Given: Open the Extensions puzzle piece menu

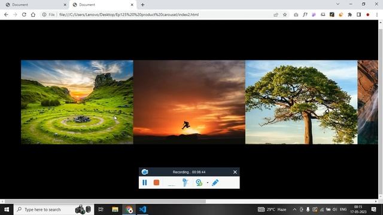Looking at the screenshot, I should 349,14.
